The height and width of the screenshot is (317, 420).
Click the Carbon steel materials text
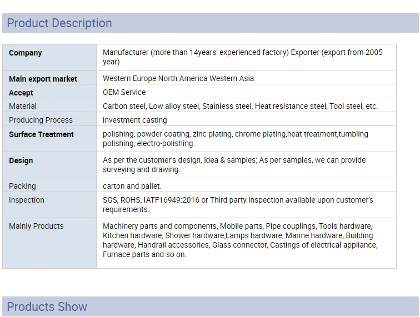(240, 106)
